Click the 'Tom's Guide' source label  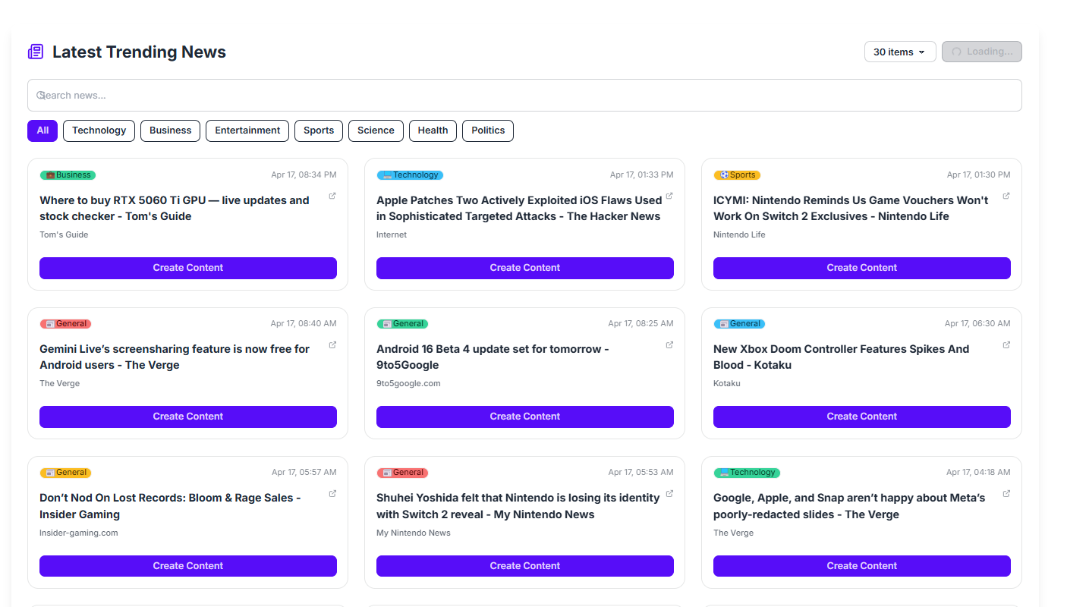pyautogui.click(x=64, y=235)
